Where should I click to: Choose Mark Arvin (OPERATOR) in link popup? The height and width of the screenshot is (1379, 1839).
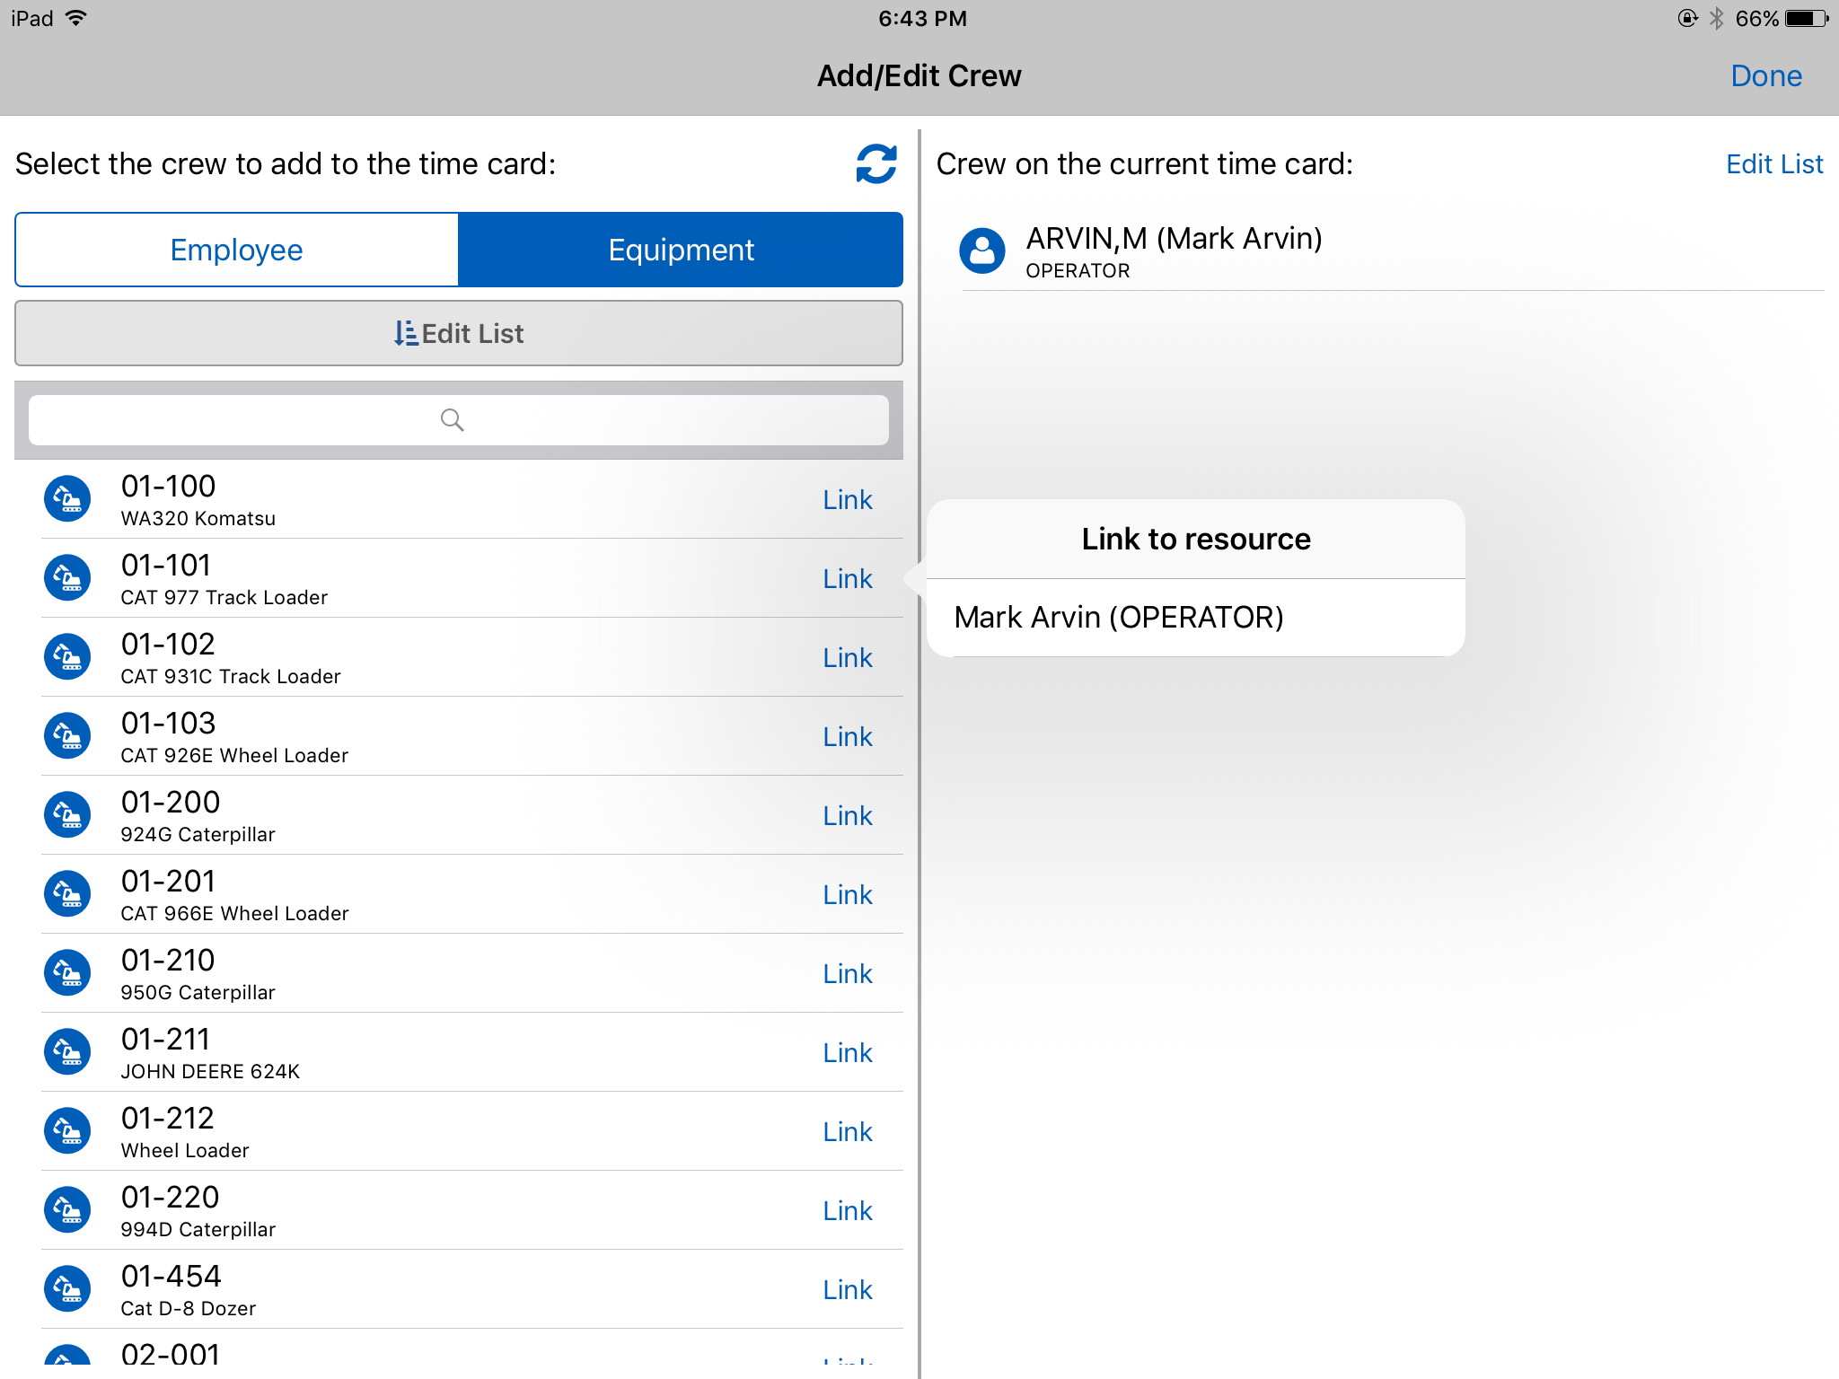point(1196,618)
